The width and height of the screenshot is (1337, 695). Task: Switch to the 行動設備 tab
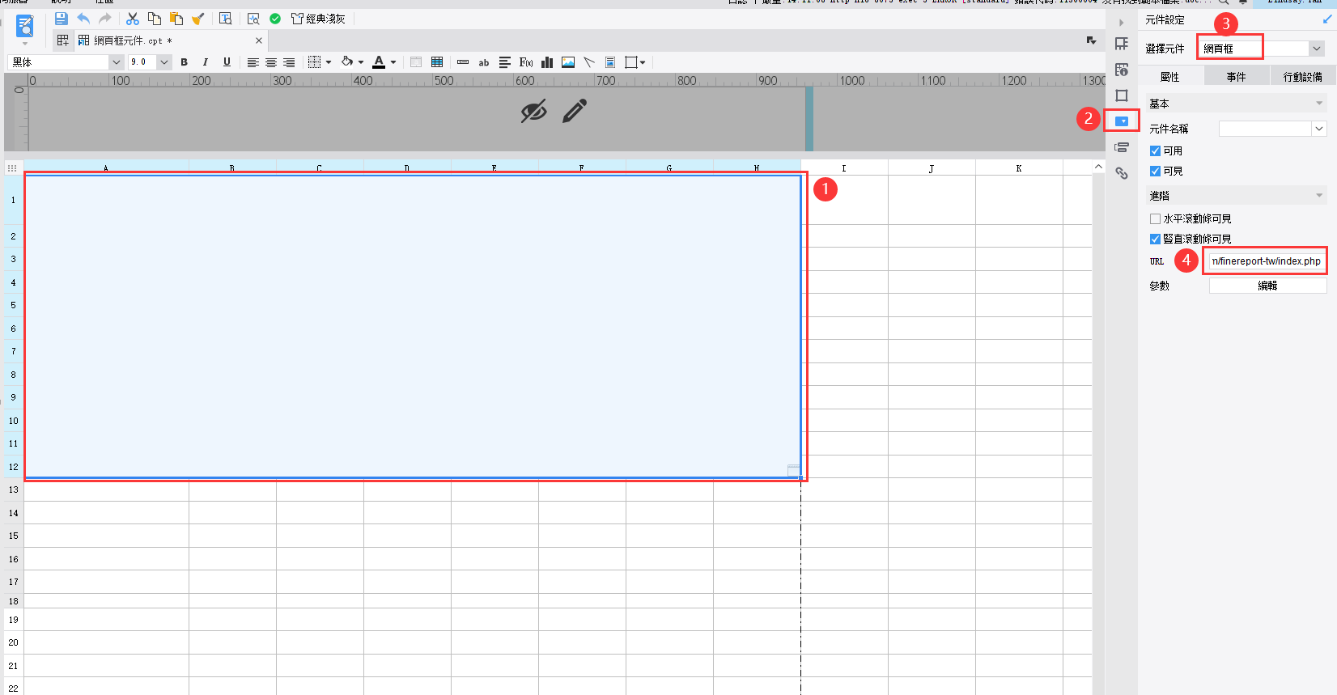[1302, 77]
